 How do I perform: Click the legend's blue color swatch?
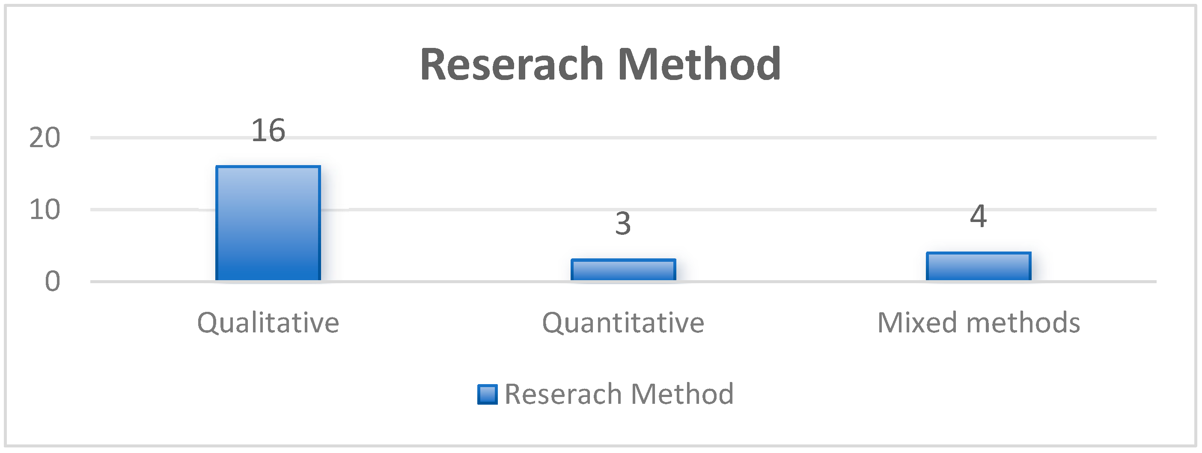(x=487, y=394)
